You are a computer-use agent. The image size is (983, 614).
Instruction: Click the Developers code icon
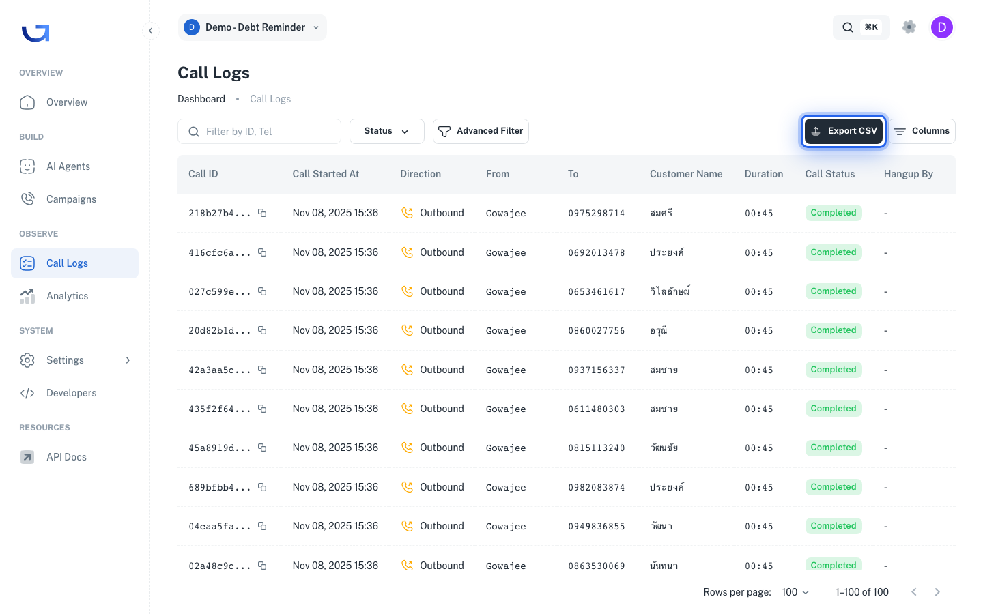click(27, 393)
